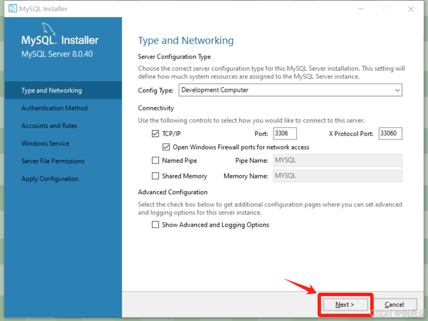Minimize the MySQL Installer window
This screenshot has height=321, width=428.
pyautogui.click(x=361, y=9)
